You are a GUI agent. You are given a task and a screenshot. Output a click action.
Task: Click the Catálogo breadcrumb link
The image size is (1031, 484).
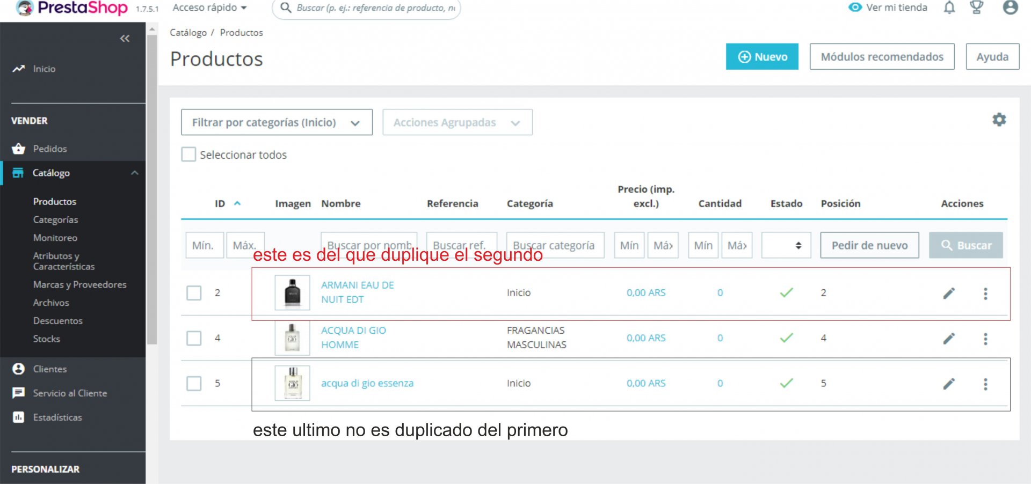point(188,33)
